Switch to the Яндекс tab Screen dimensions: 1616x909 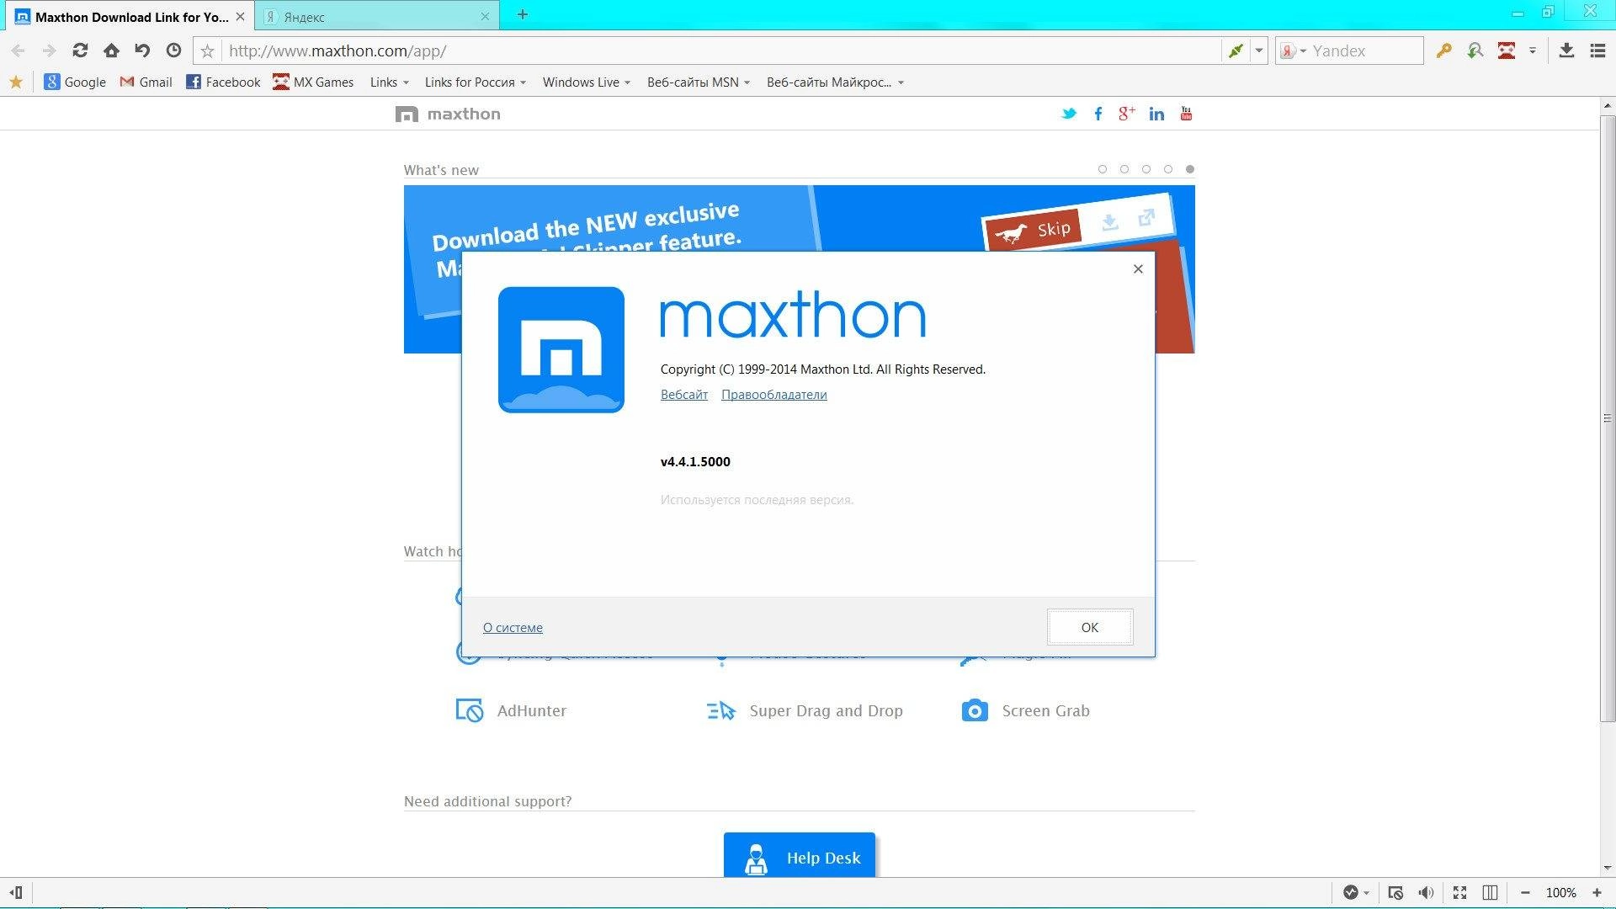[376, 16]
